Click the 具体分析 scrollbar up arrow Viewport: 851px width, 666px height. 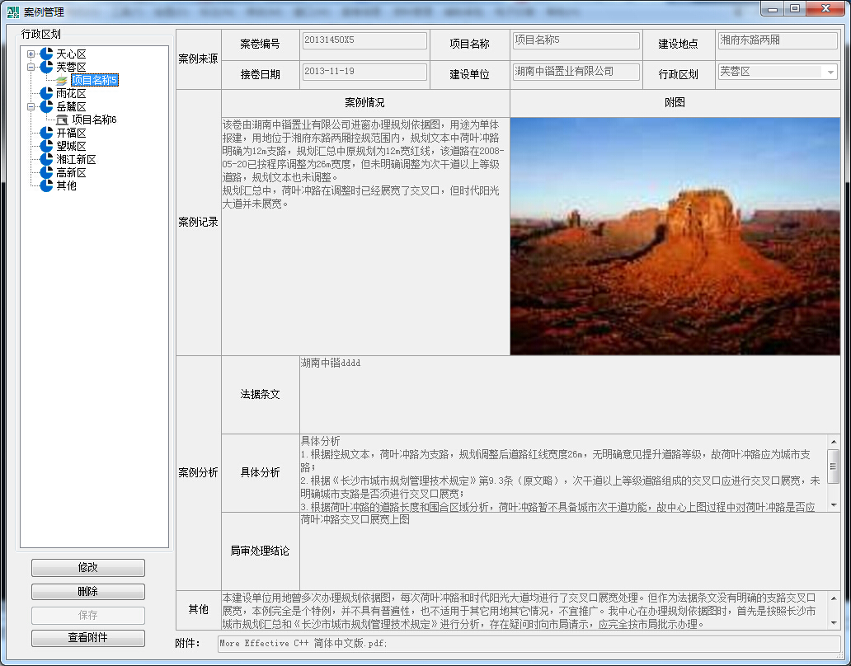(x=833, y=442)
